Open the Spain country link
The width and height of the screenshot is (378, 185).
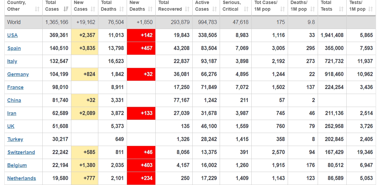pyautogui.click(x=14, y=48)
